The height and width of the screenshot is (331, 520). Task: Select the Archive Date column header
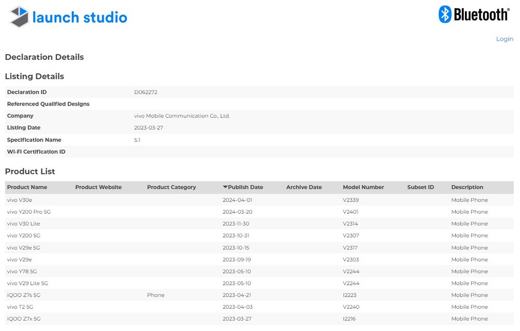(x=304, y=187)
